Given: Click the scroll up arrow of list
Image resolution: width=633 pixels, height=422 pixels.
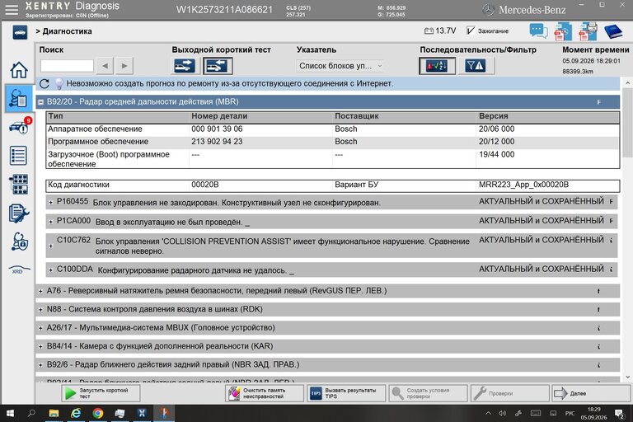Looking at the screenshot, I should click(x=627, y=82).
